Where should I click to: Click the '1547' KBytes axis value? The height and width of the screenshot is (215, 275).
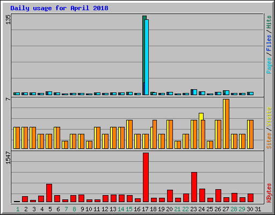pyautogui.click(x=8, y=157)
